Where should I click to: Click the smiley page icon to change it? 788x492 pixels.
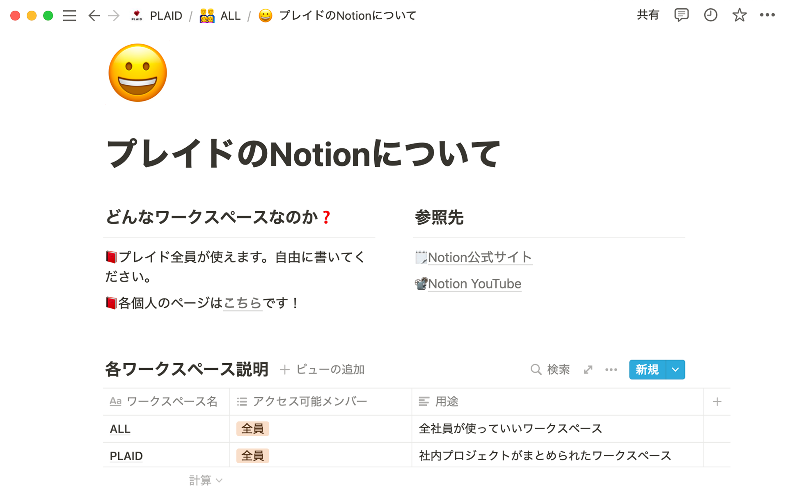pyautogui.click(x=137, y=73)
